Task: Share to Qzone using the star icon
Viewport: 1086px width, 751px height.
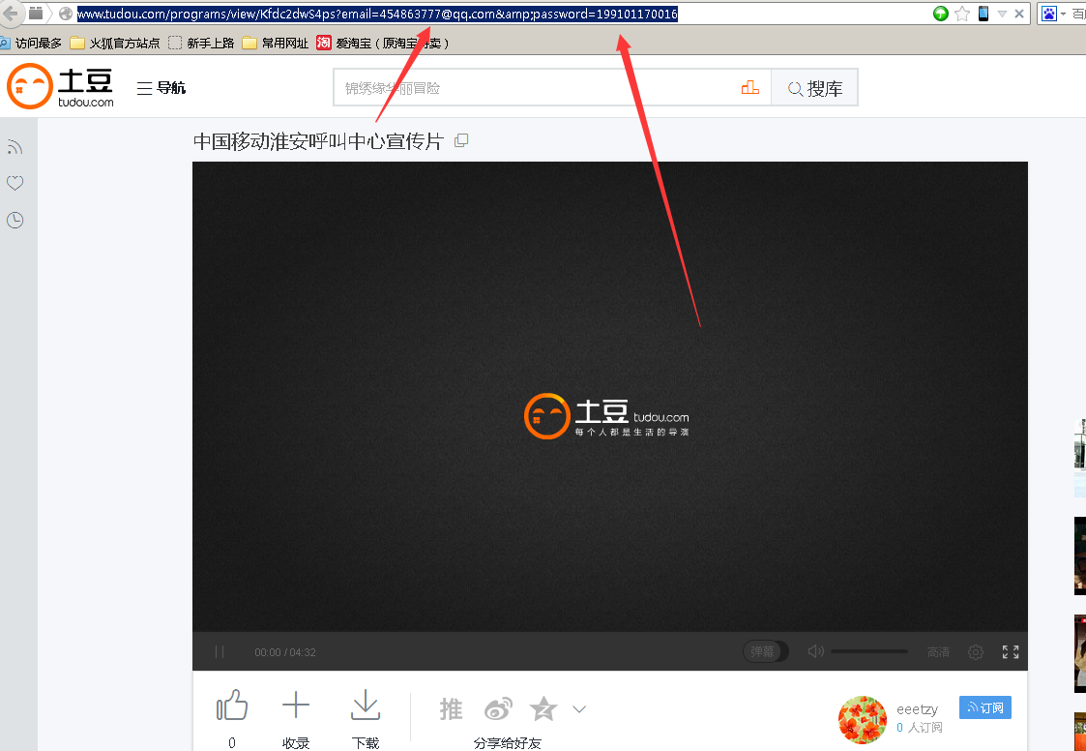Action: pos(543,708)
